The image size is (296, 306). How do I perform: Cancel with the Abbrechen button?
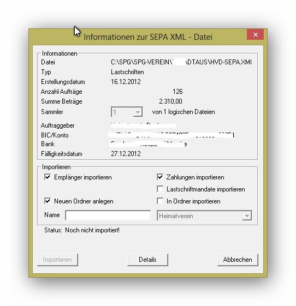[x=238, y=260]
